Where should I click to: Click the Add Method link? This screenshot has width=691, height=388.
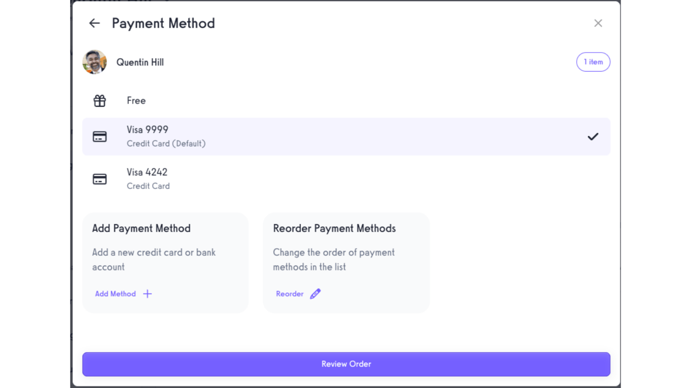coord(115,294)
